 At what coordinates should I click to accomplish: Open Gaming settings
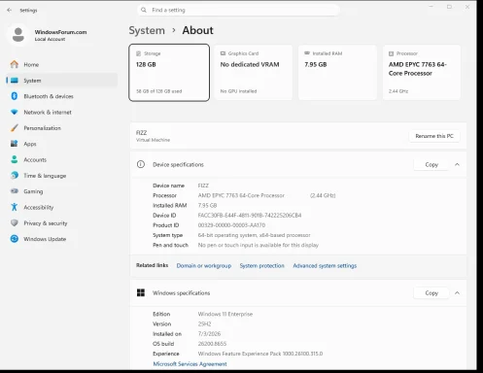click(x=61, y=191)
